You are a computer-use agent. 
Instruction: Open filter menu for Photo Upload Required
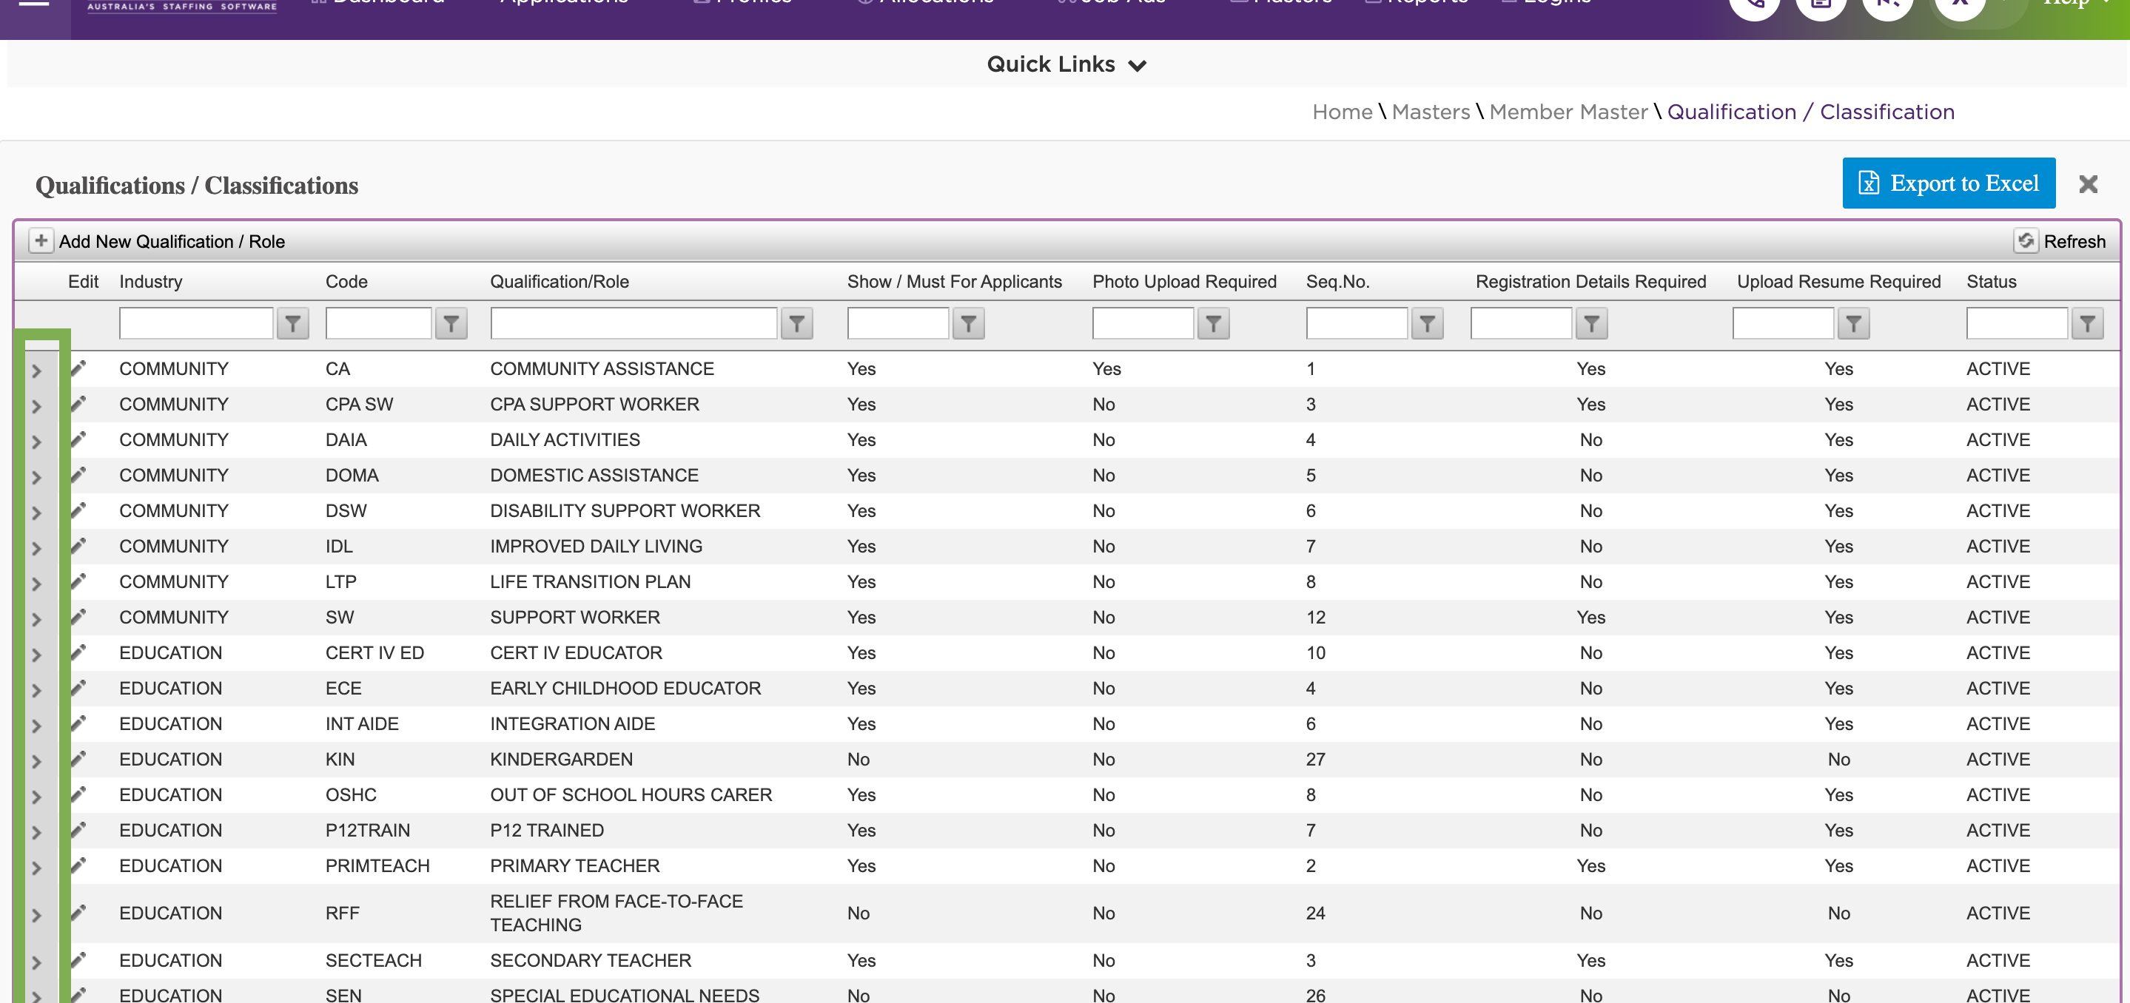point(1214,324)
